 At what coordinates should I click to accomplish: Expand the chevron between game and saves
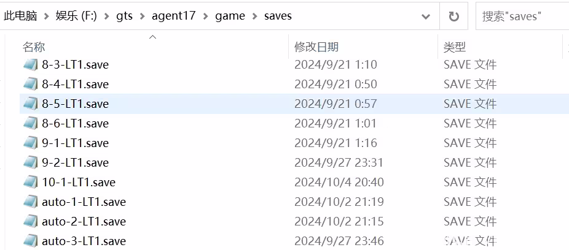tap(254, 17)
